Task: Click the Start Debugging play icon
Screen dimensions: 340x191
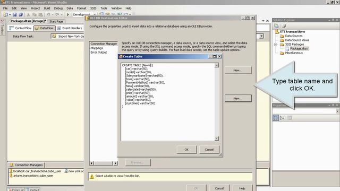Action: [67, 14]
